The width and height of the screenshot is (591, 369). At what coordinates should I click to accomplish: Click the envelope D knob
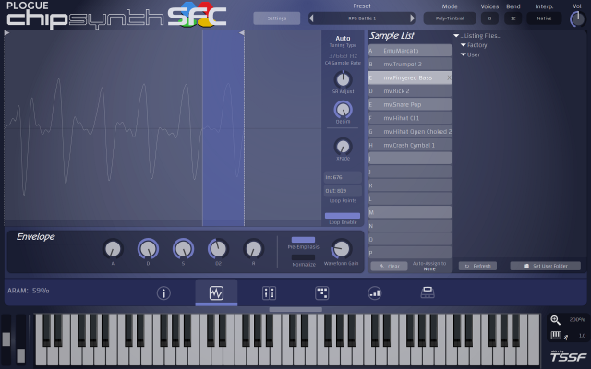tap(148, 248)
